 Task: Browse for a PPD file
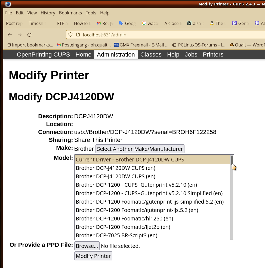pos(87,246)
